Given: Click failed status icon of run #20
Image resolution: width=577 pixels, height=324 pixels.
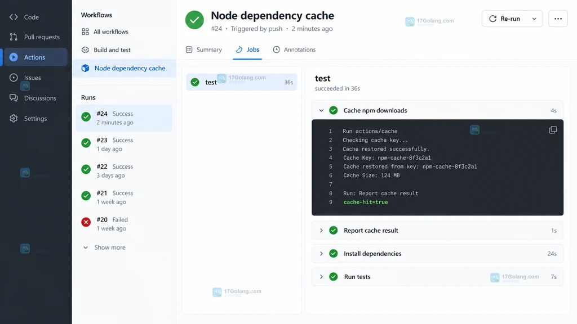Looking at the screenshot, I should click(86, 222).
